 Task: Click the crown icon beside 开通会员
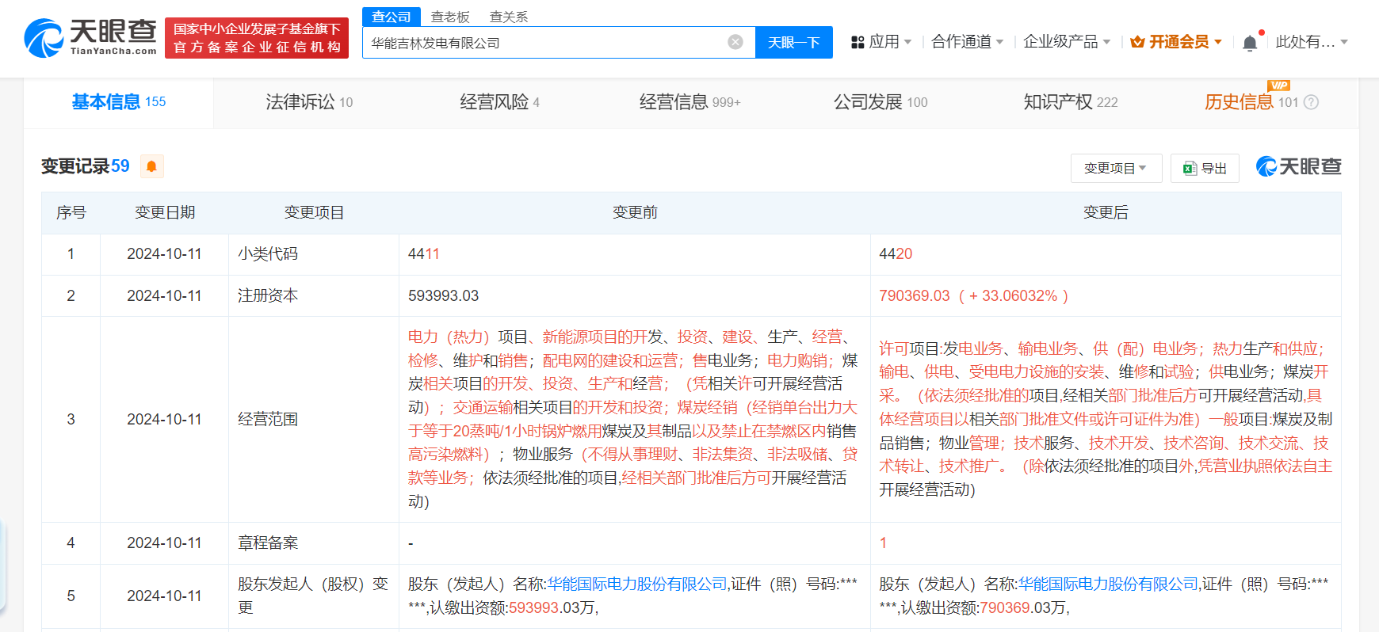click(1137, 42)
